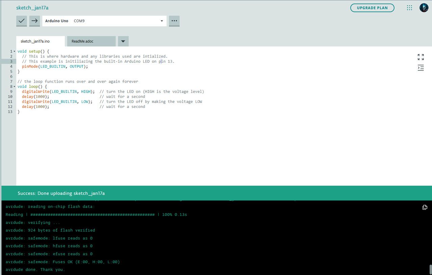
Task: Open the hidden tabs dropdown arrow
Action: coord(123,41)
